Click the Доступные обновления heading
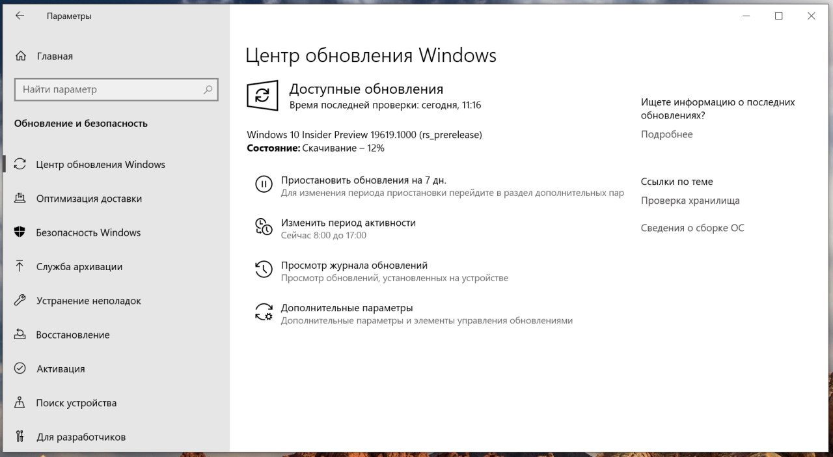The width and height of the screenshot is (833, 457). [x=366, y=89]
